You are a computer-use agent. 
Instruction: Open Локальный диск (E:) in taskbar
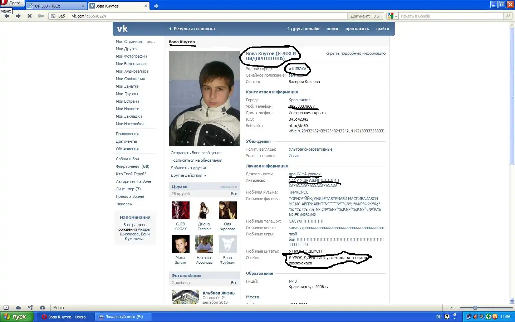tap(124, 317)
